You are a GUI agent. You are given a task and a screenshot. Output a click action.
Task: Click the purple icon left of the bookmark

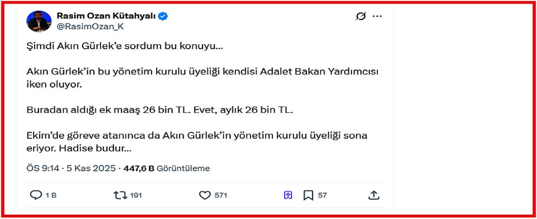[288, 195]
